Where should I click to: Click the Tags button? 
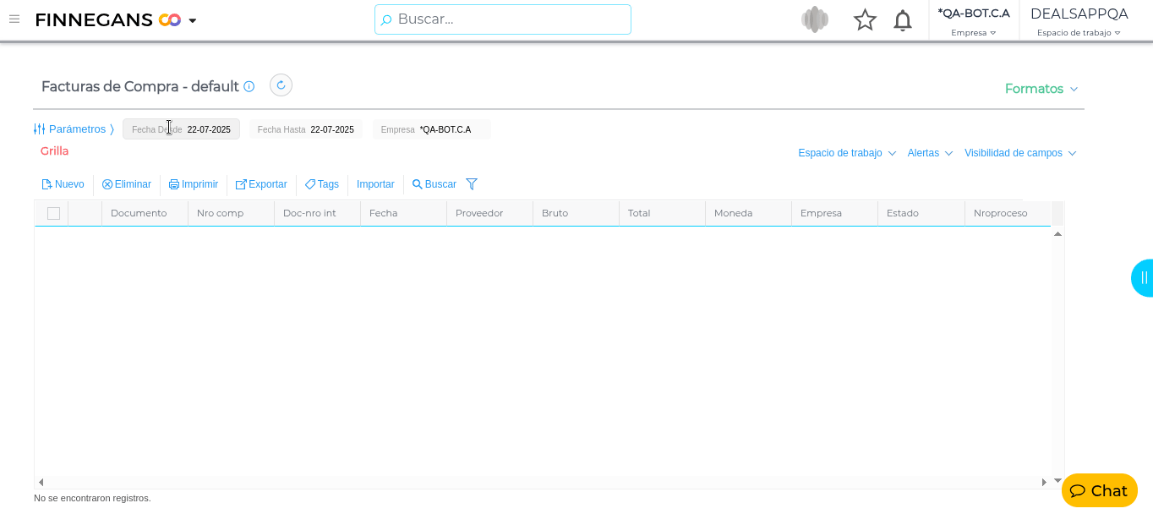[322, 184]
